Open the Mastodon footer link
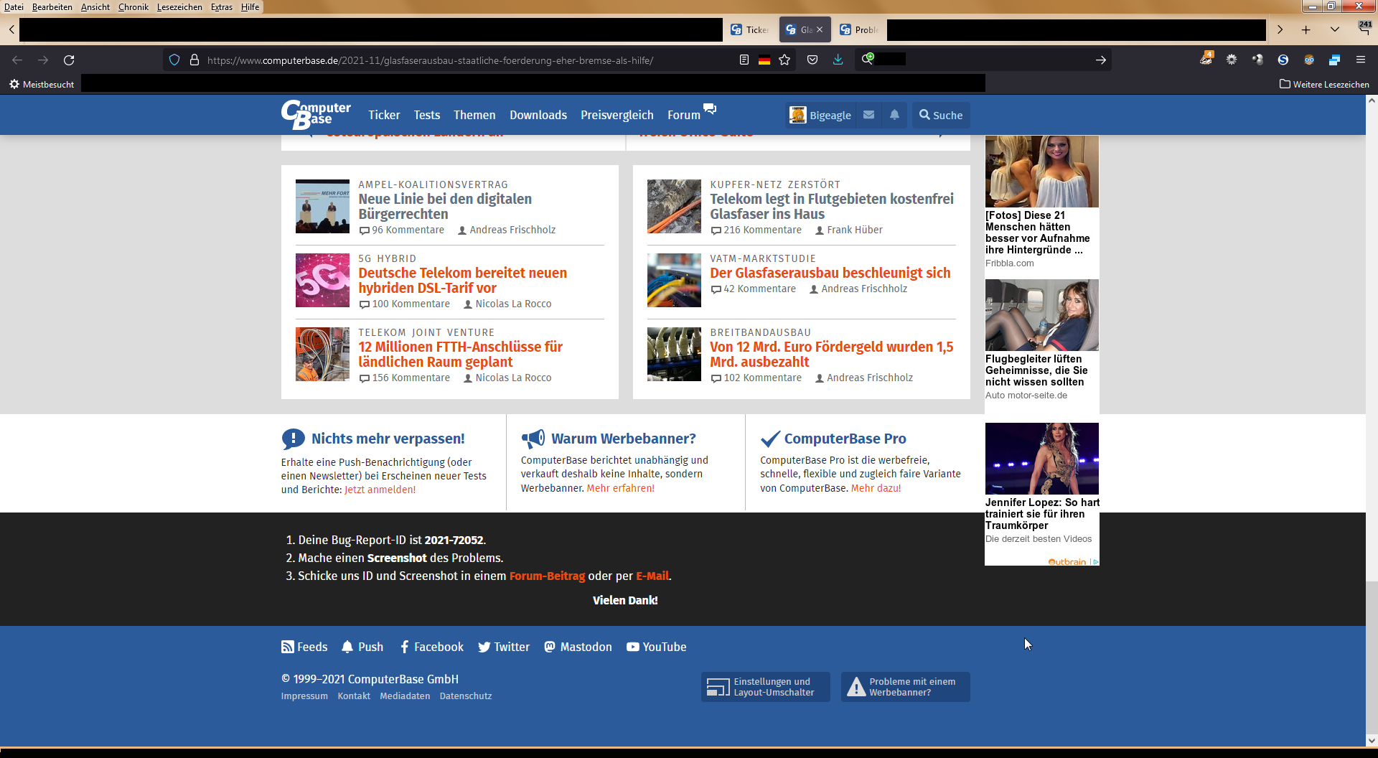Image resolution: width=1378 pixels, height=758 pixels. point(578,647)
